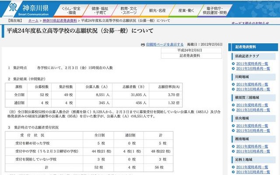Click the 8,551 人 table cell
The height and width of the screenshot is (175, 280).
coord(94,95)
